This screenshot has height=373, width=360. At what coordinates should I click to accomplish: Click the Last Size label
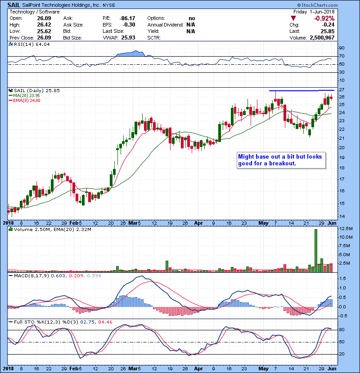pos(113,31)
